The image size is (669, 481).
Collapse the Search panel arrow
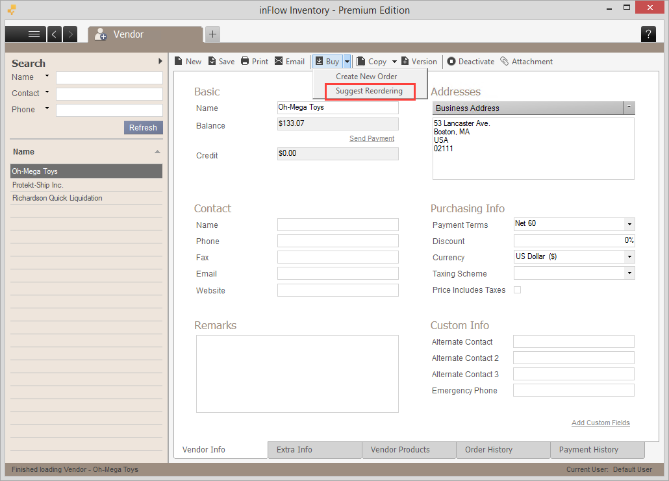(160, 61)
